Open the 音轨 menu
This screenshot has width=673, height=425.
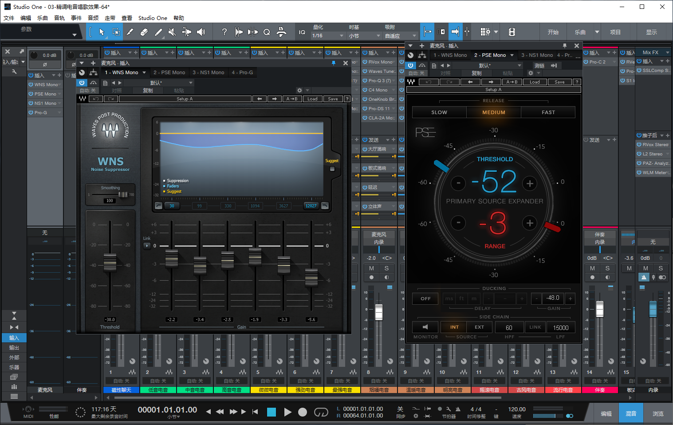click(x=59, y=18)
